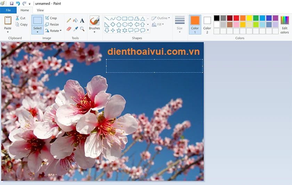Choose the Cloud callout shape

[143, 30]
